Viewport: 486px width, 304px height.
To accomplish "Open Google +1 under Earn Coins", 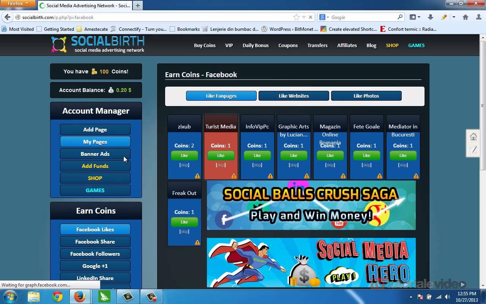I will (95, 266).
